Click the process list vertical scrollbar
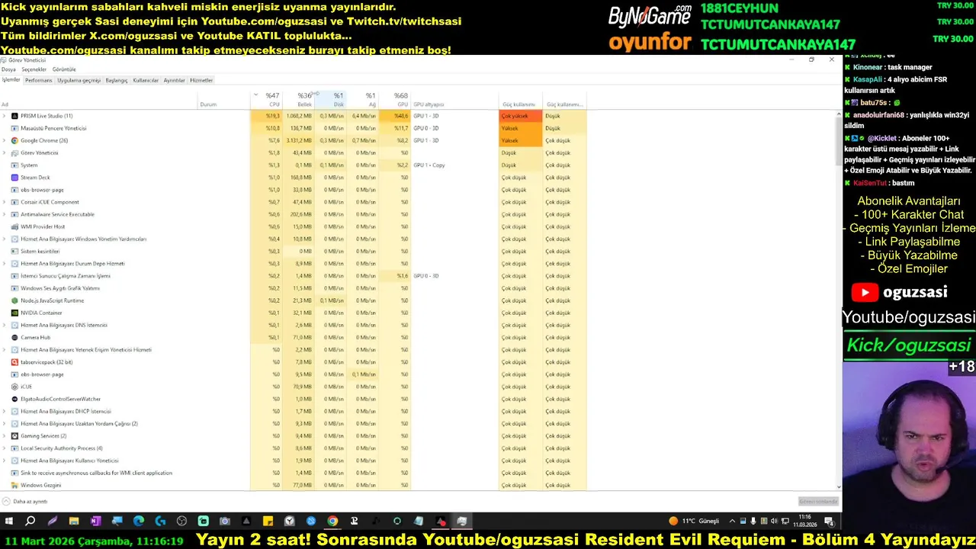 840,300
